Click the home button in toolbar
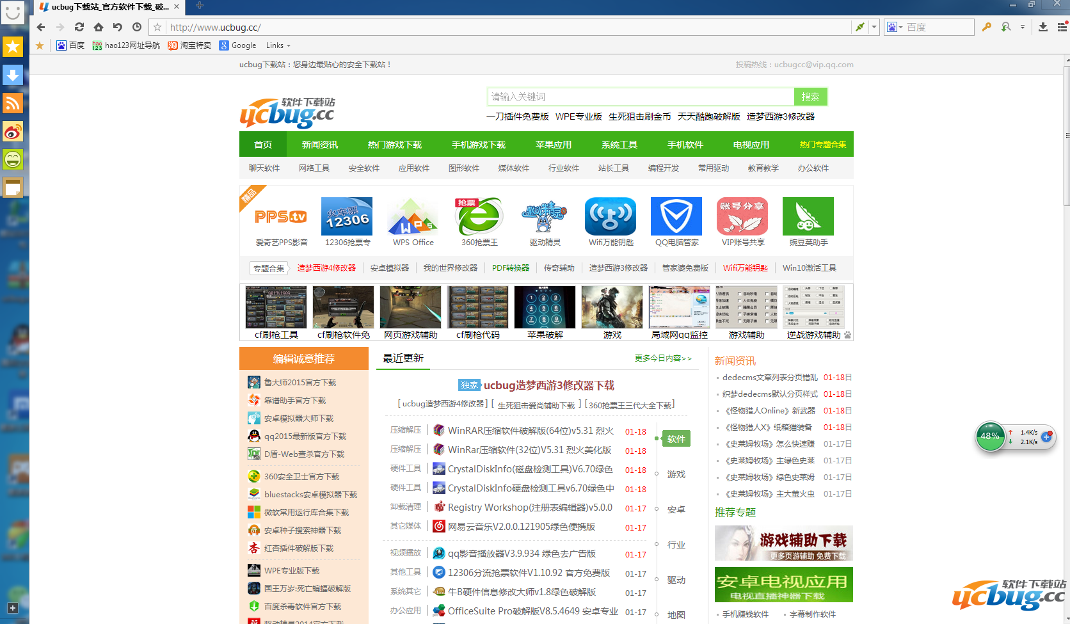This screenshot has height=624, width=1070. tap(98, 27)
